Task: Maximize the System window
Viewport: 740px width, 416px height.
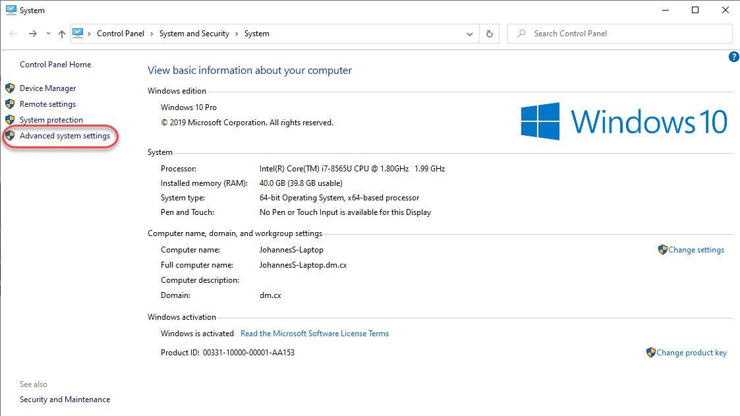Action: (695, 10)
